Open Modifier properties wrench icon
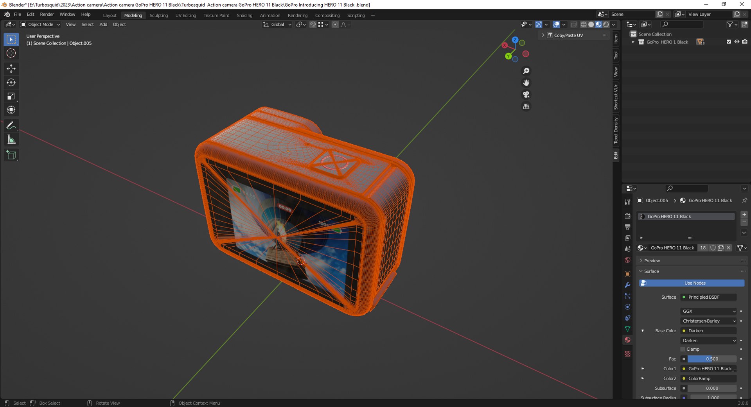 [x=627, y=285]
